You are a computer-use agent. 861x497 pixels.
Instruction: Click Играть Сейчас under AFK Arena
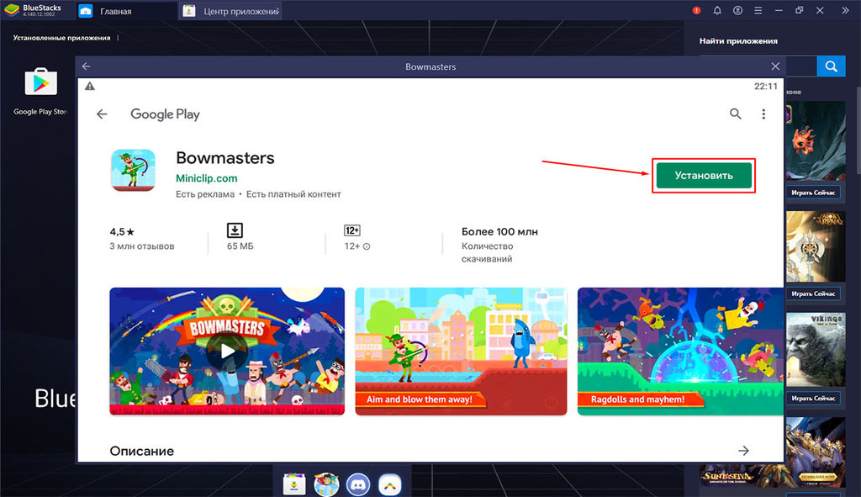pos(813,293)
